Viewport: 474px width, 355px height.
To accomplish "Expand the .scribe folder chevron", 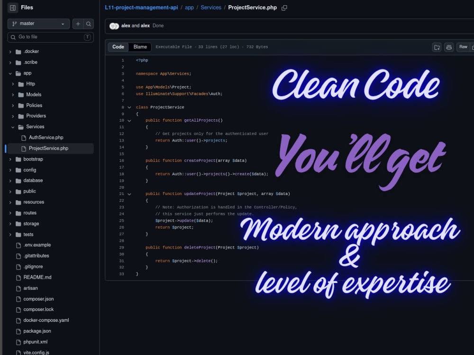I will click(10, 62).
